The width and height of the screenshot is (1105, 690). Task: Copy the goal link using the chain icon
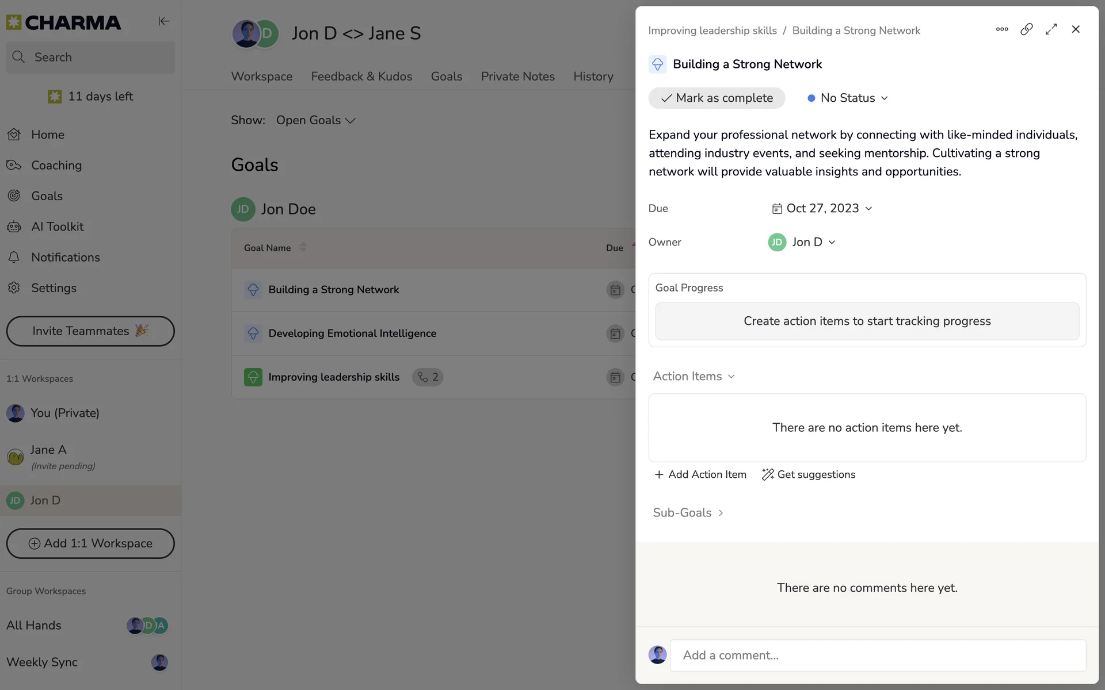coord(1026,29)
